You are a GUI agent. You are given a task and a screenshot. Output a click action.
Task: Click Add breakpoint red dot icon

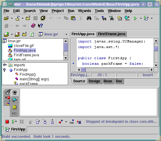[x=61, y=122]
